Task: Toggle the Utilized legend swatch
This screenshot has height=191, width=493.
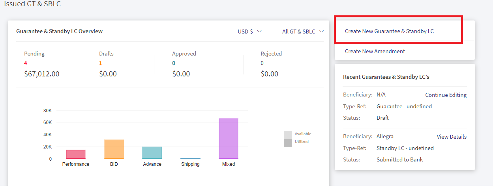Action: pyautogui.click(x=288, y=143)
